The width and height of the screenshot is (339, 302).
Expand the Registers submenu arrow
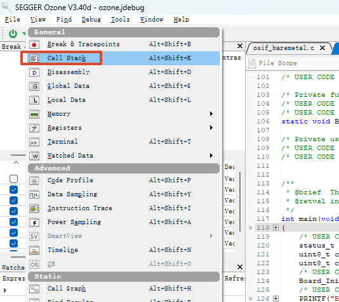tap(211, 128)
